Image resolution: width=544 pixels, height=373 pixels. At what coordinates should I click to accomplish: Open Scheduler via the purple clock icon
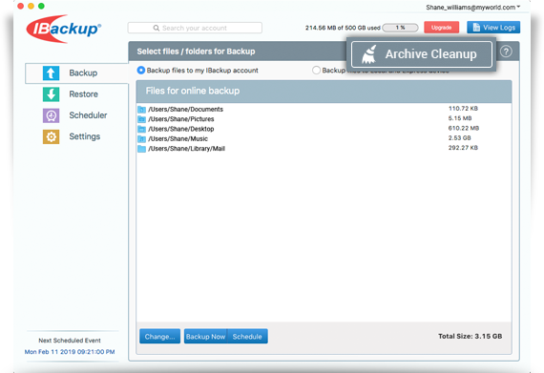[x=51, y=115]
